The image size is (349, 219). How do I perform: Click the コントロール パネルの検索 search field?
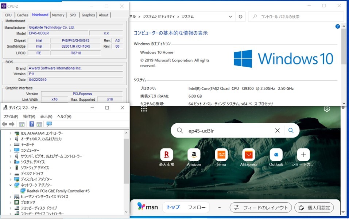pyautogui.click(x=296, y=17)
